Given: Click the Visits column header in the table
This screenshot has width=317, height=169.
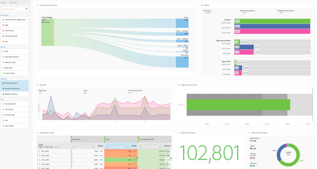Looking at the screenshot, I should click(121, 139).
